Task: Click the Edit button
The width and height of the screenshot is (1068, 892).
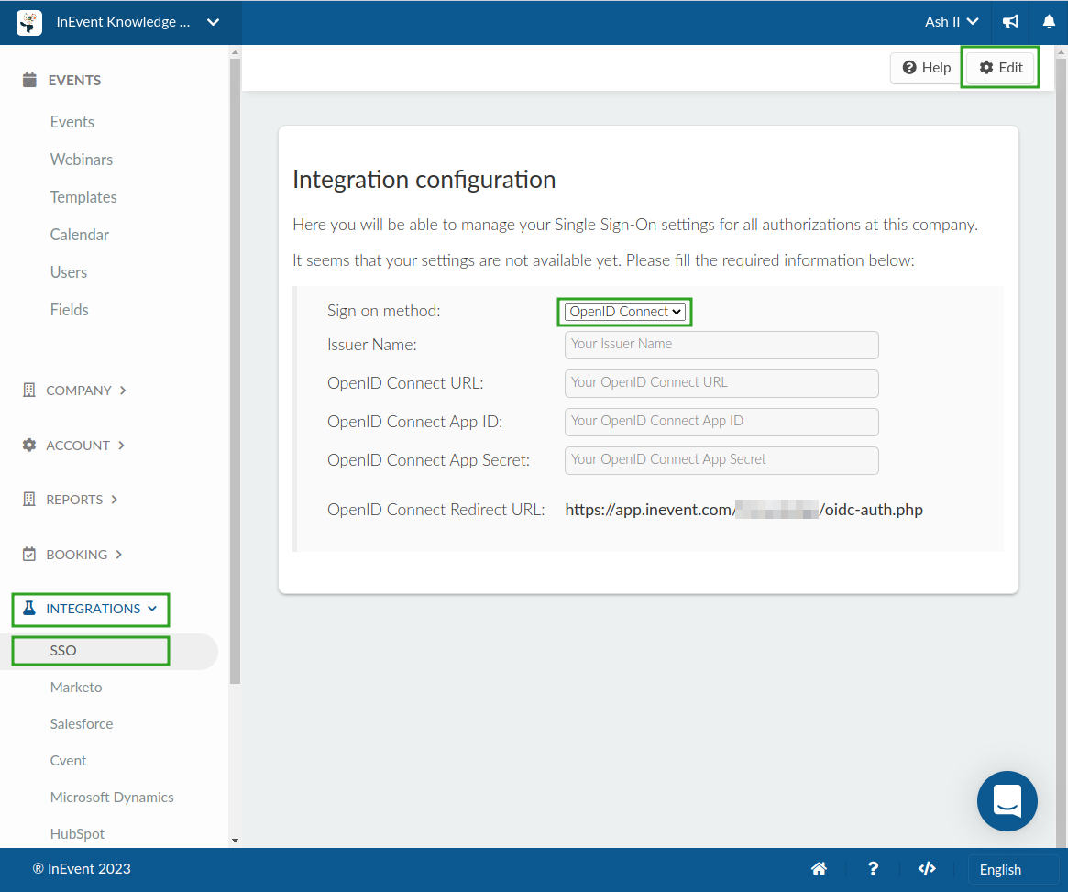Action: (x=1000, y=68)
